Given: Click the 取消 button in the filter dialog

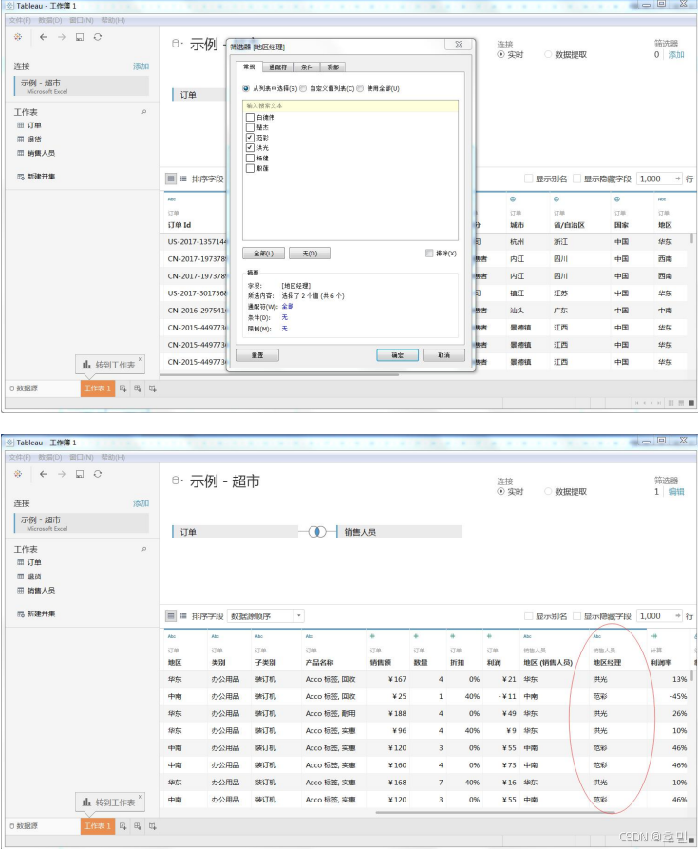Looking at the screenshot, I should 444,355.
